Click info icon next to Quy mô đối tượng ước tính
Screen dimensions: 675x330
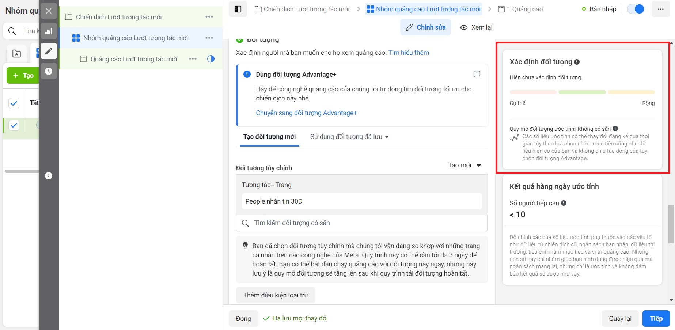tap(615, 129)
